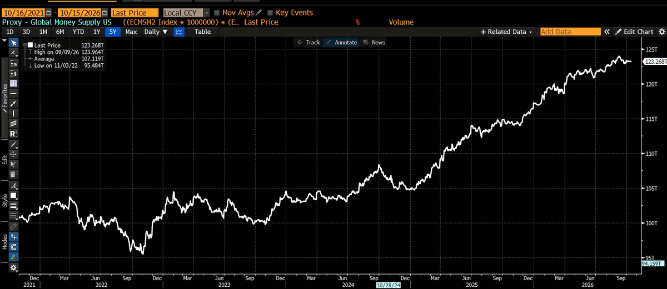Toggle the Last Price legend series box
Screen dimensions: 667x289
(31, 45)
